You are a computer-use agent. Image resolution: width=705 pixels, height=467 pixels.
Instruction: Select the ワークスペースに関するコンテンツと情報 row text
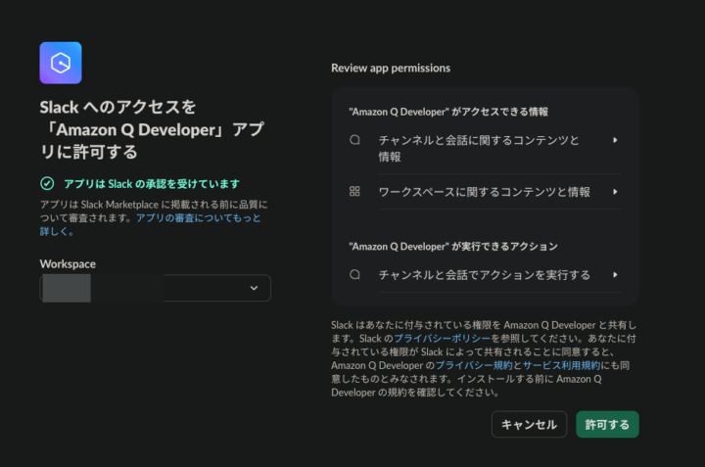click(485, 192)
